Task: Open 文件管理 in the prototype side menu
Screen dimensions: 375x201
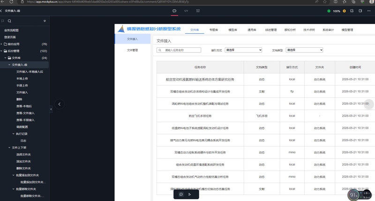Action: click(x=133, y=50)
